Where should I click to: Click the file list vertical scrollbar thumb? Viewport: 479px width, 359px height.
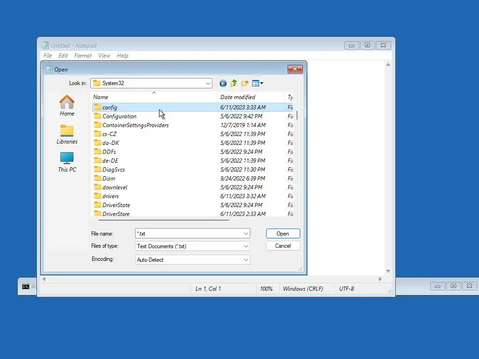297,115
